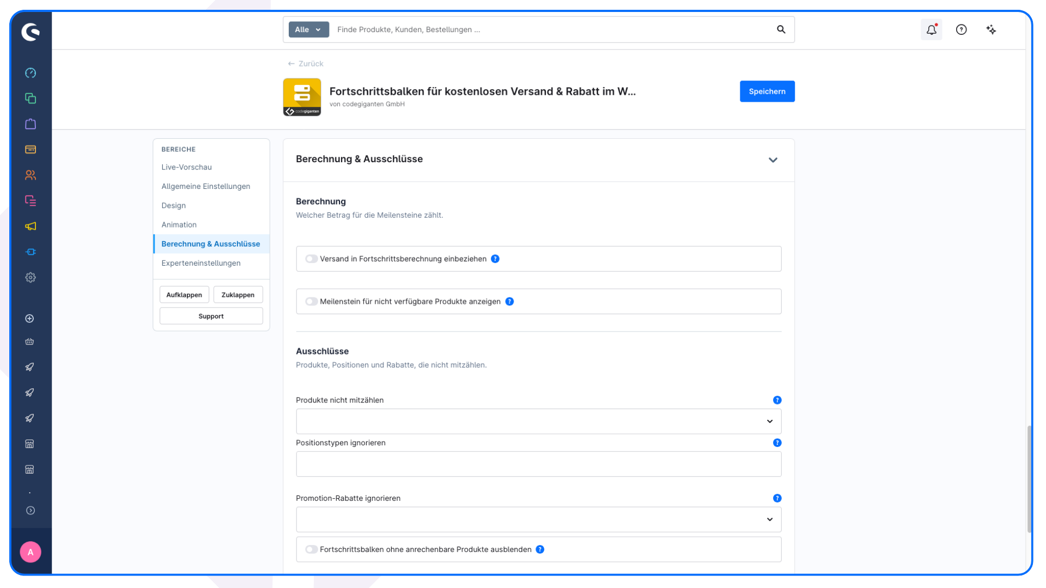
Task: Open the payment card sidebar icon
Action: 31,150
